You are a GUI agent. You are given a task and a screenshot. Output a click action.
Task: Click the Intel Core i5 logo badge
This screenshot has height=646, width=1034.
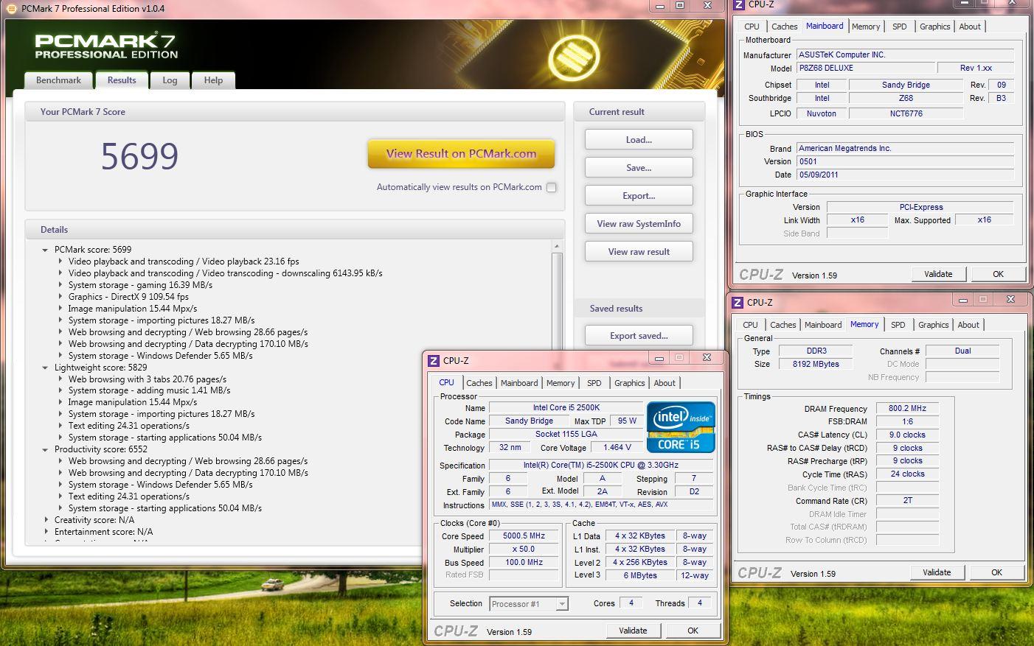(x=681, y=426)
